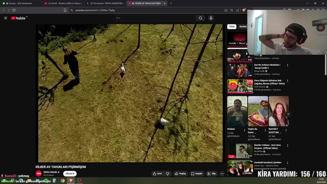Viewport: 327px width, 184px height.
Task: Open Brave browser from the taskbar
Action: [x=71, y=181]
